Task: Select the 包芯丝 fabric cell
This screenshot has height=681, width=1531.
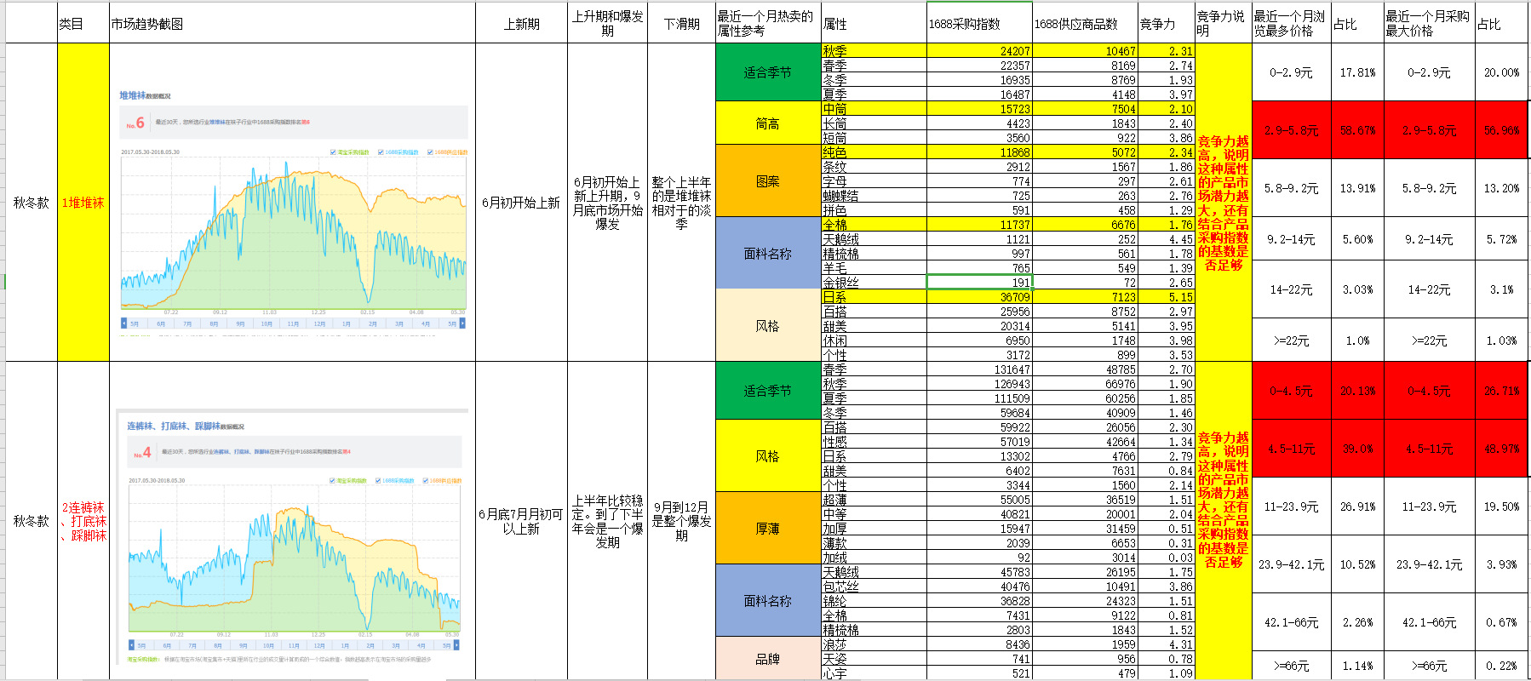Action: (874, 587)
